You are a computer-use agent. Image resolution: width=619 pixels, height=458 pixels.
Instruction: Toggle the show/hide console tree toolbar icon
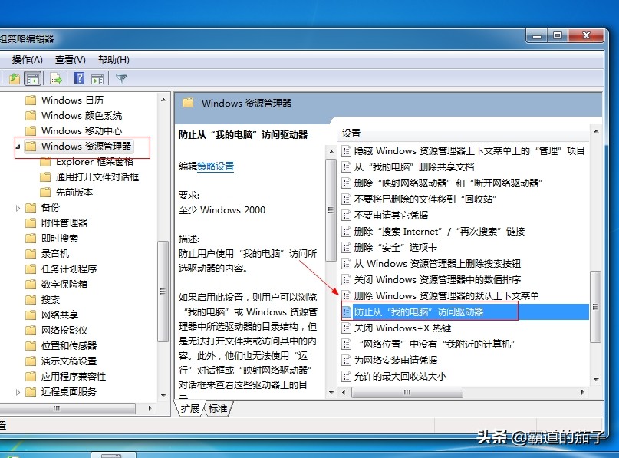coord(31,77)
